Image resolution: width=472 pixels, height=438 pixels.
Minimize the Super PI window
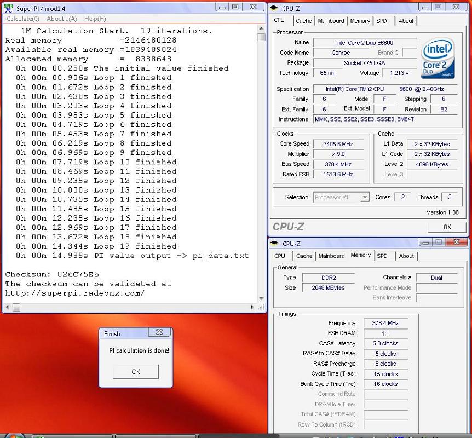[222, 7]
